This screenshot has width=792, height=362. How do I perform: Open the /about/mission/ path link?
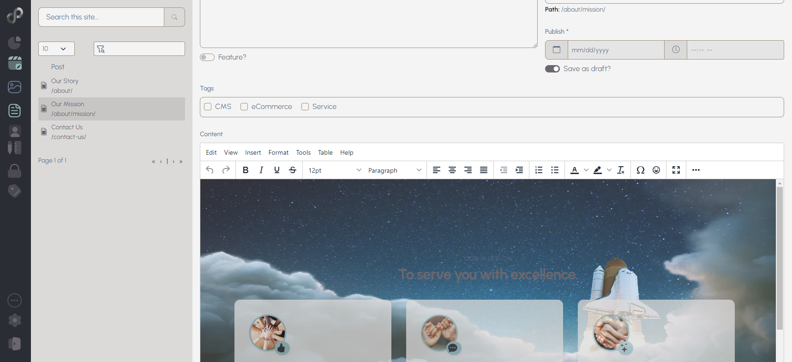tap(583, 9)
